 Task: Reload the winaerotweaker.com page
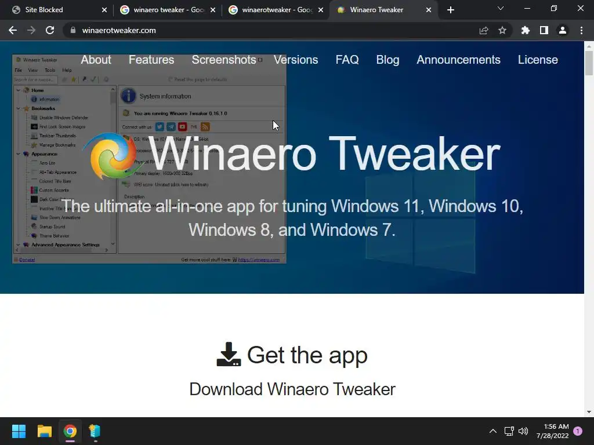pyautogui.click(x=50, y=30)
